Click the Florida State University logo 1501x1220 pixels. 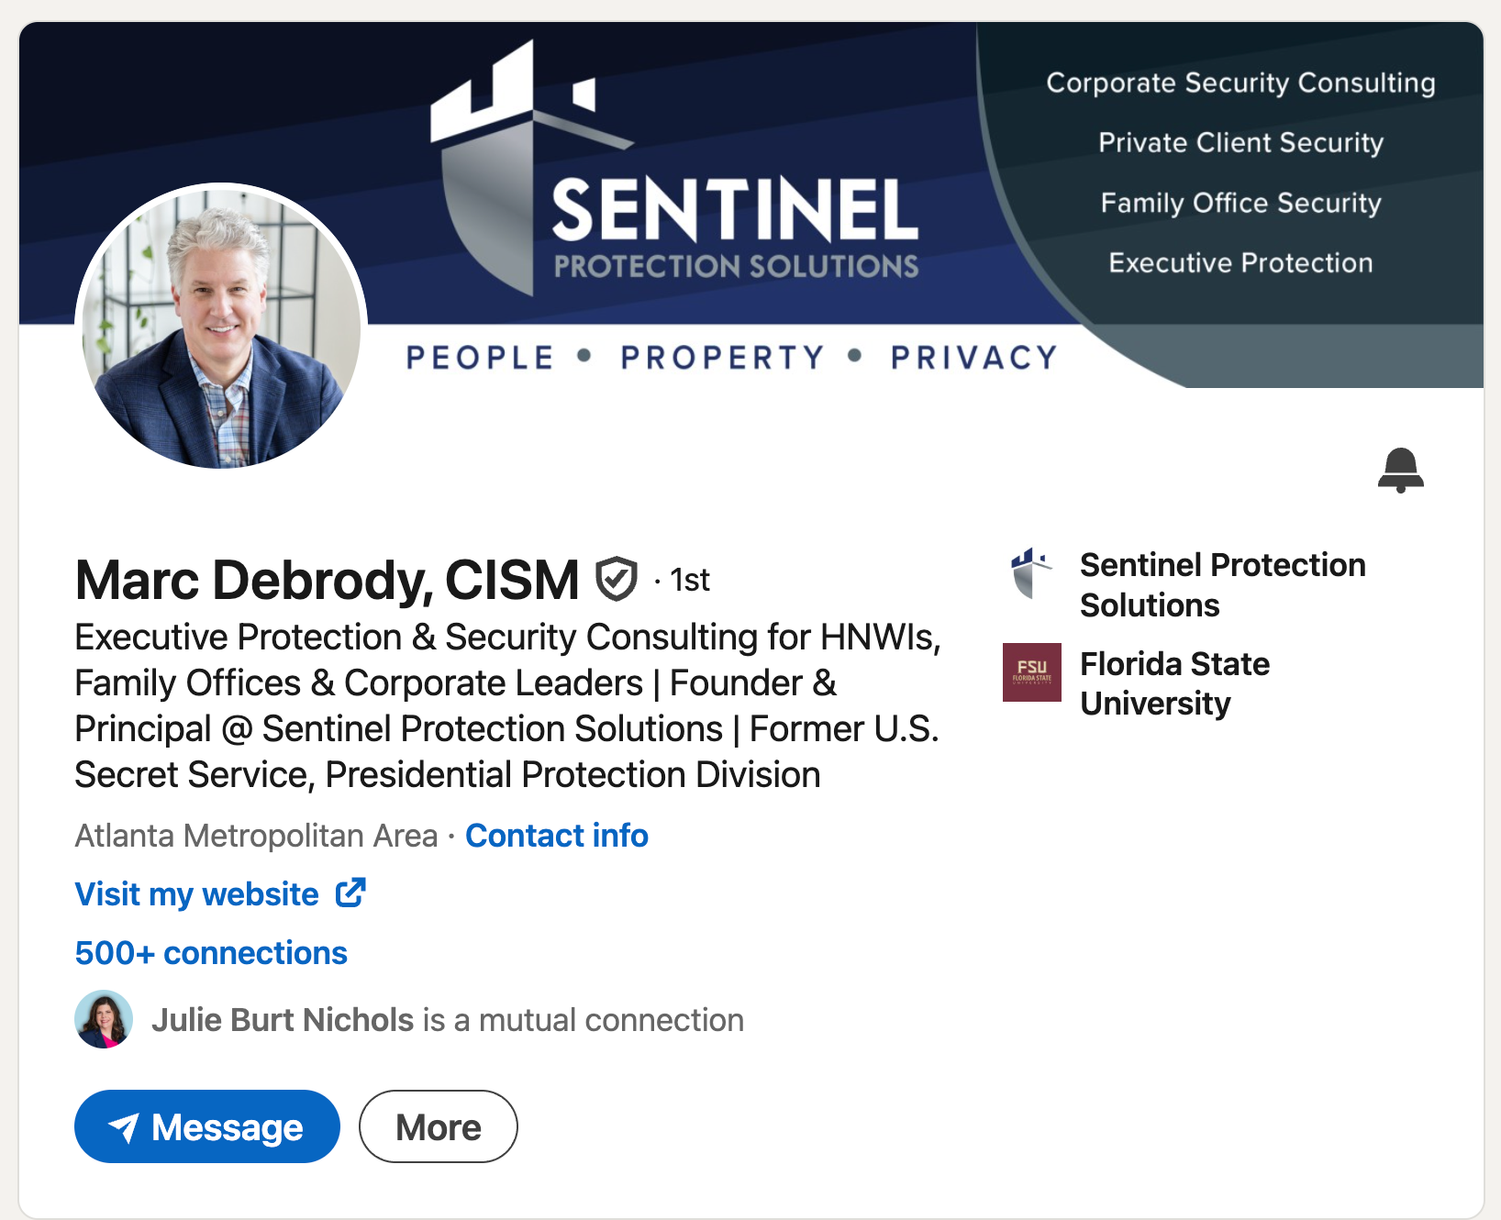pos(1031,672)
